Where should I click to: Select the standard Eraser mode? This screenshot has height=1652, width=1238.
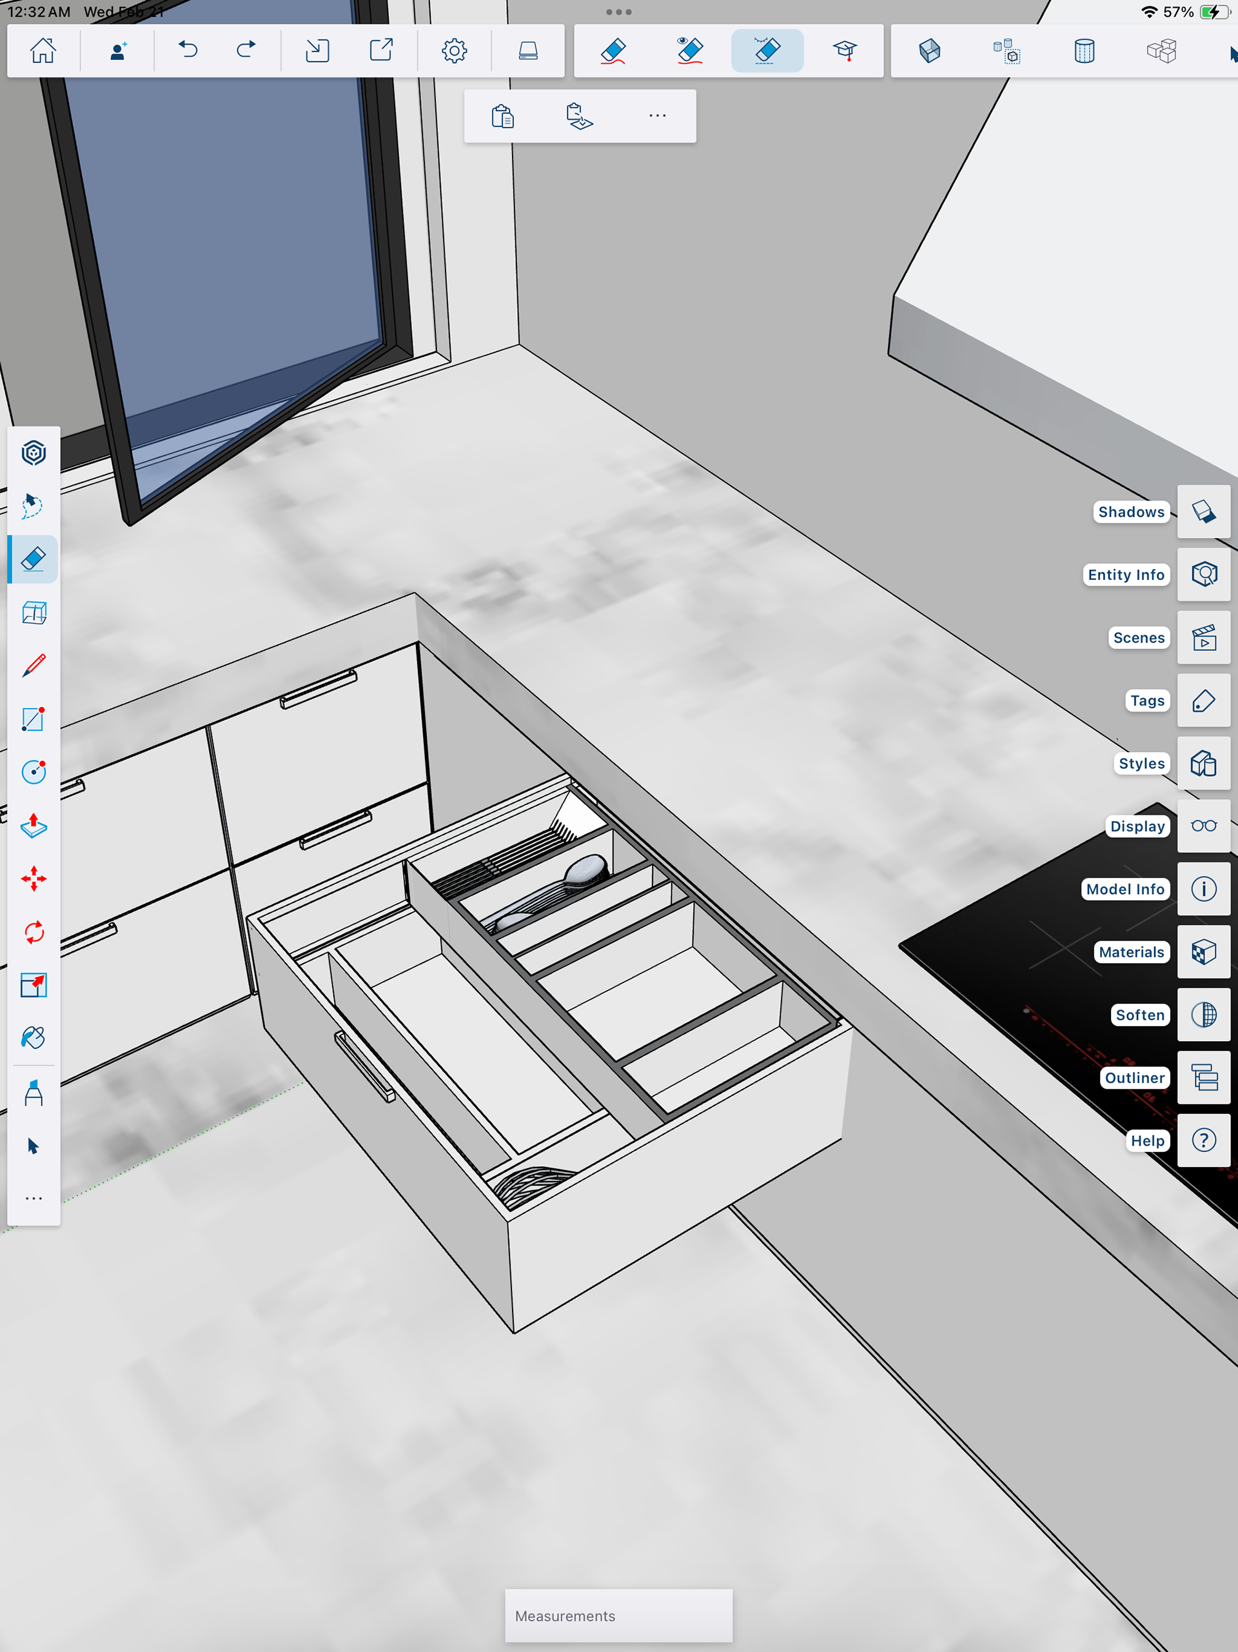click(613, 51)
